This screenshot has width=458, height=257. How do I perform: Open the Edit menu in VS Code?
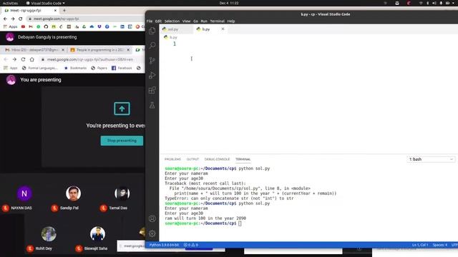pos(158,21)
